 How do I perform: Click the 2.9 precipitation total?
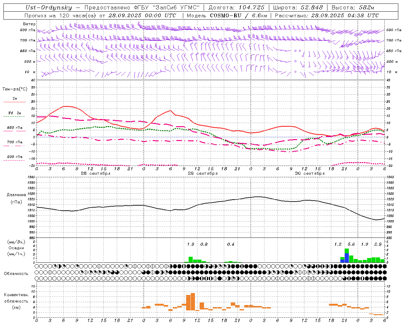tap(378, 244)
